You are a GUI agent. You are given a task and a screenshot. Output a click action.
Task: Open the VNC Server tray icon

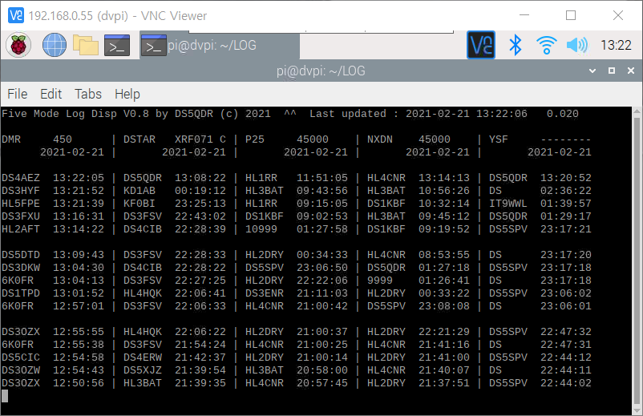481,45
